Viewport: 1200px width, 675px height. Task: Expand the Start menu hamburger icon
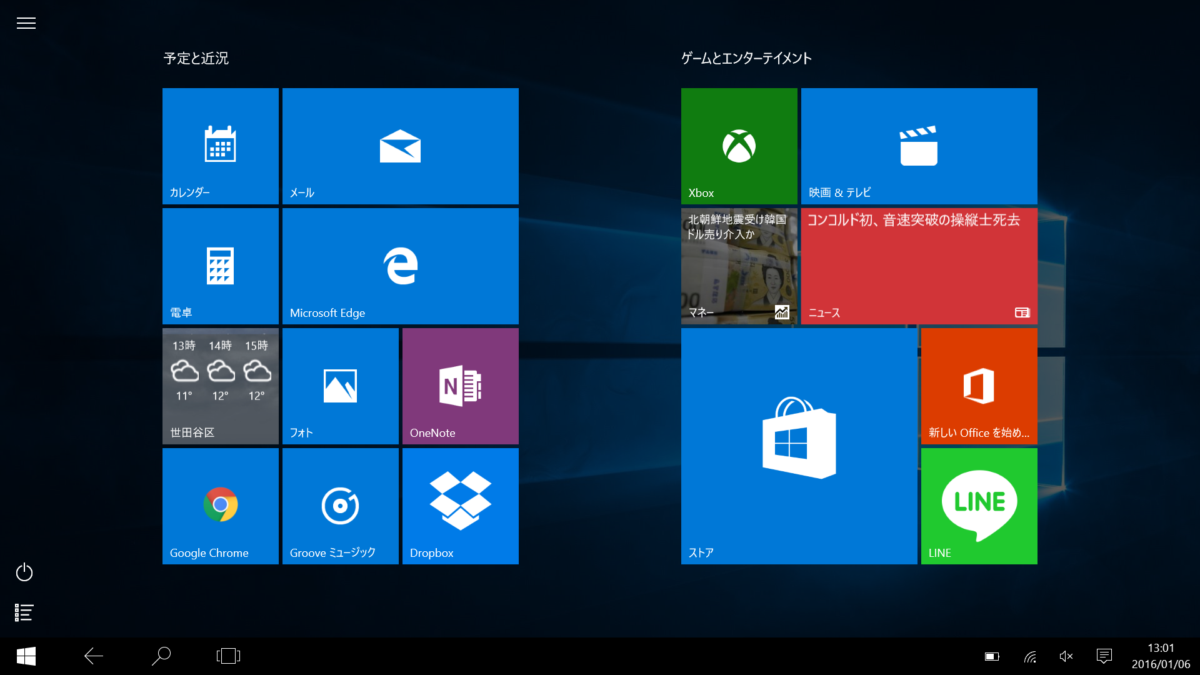(26, 23)
